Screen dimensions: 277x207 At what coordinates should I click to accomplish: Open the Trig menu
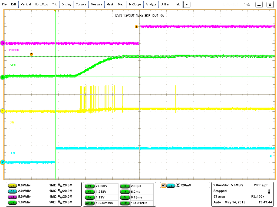(55, 4)
